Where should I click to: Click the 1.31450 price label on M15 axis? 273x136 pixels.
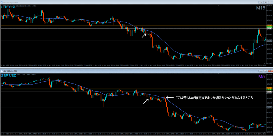(x=269, y=20)
